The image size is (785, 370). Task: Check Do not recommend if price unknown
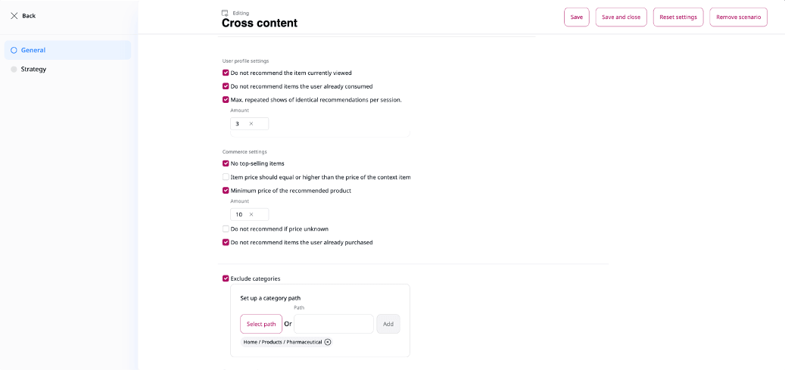[x=226, y=229]
